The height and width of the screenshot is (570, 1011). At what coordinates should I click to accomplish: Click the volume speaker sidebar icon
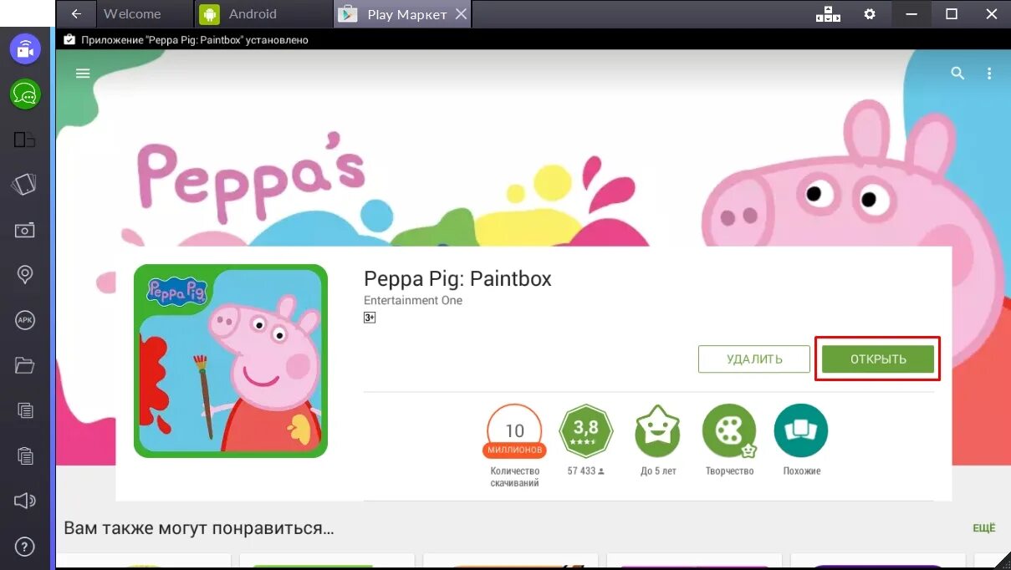pos(25,501)
